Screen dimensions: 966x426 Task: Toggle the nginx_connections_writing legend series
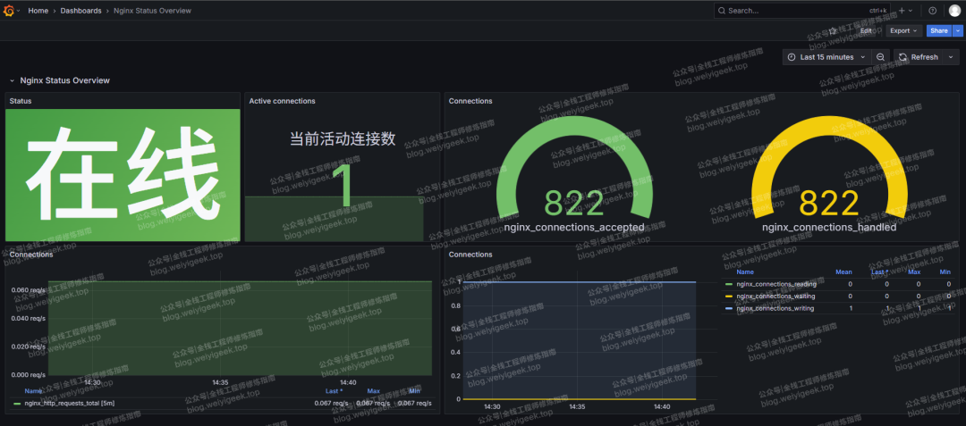[775, 309]
